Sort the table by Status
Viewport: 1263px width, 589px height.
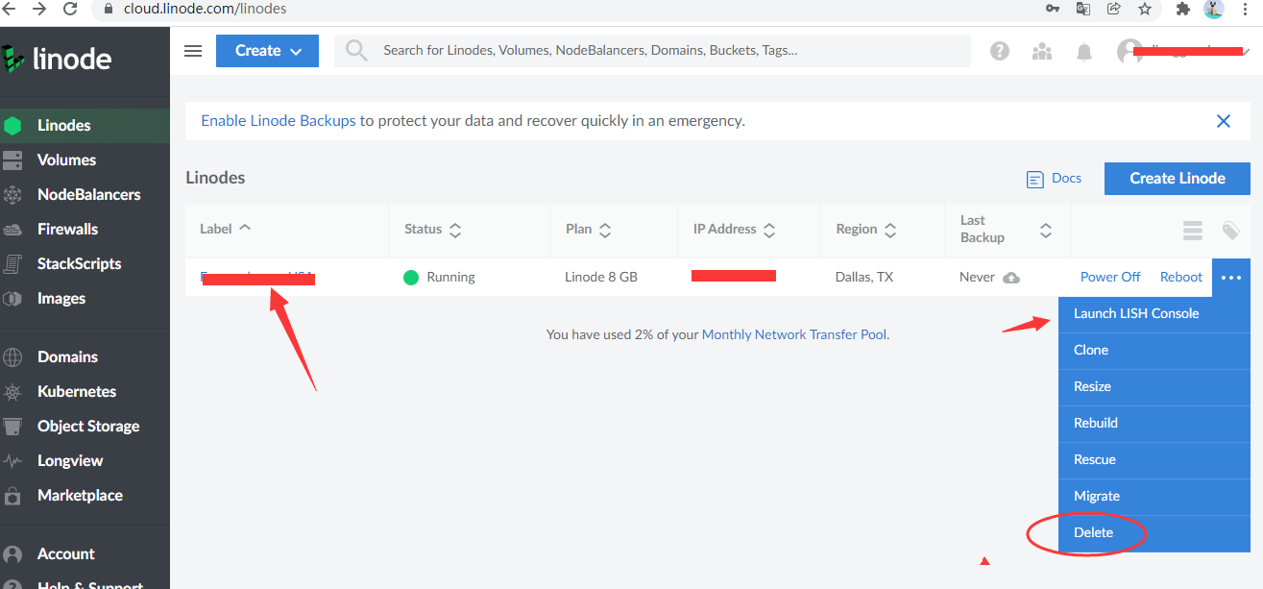(x=433, y=230)
